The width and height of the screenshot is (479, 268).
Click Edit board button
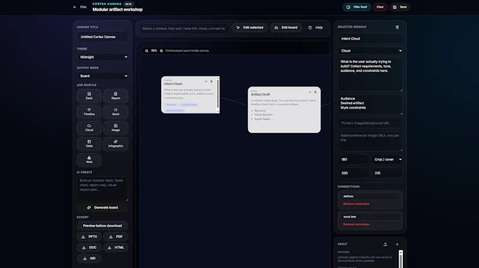click(286, 28)
